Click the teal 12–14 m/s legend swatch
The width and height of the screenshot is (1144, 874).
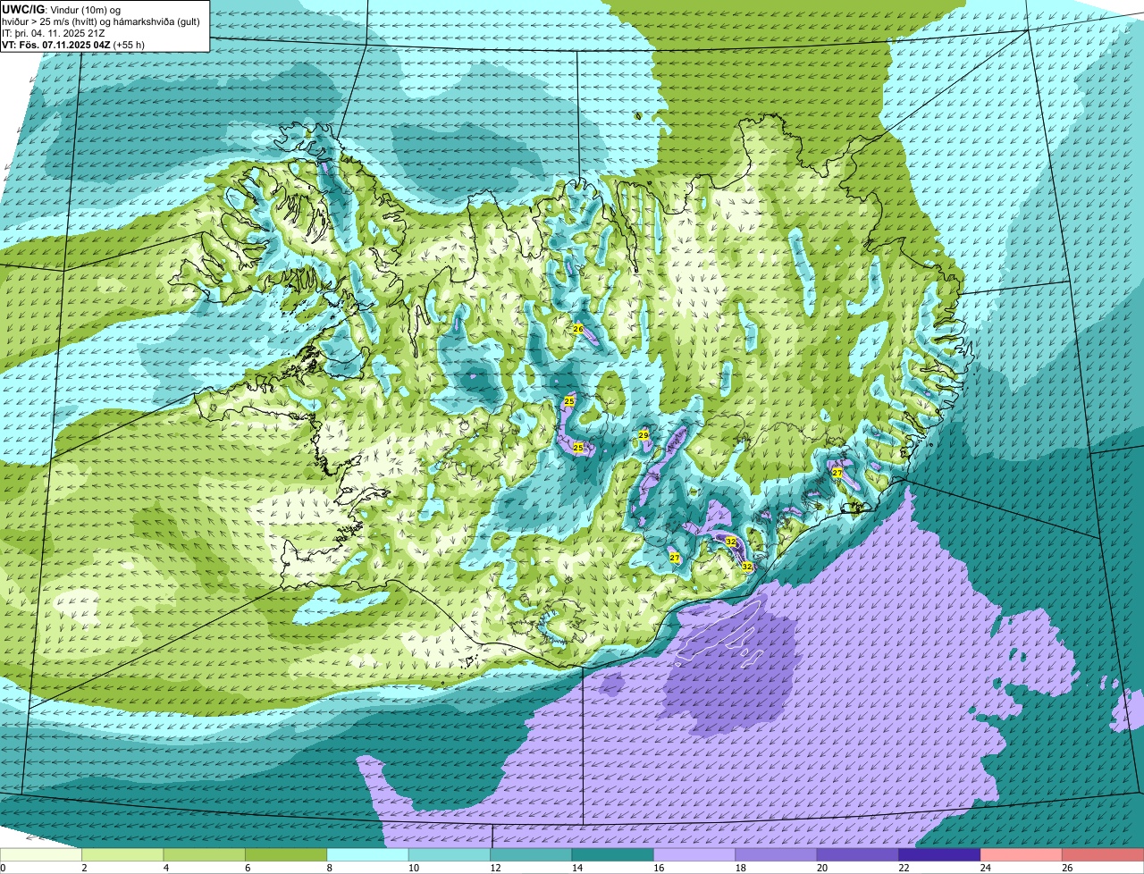[x=531, y=855]
